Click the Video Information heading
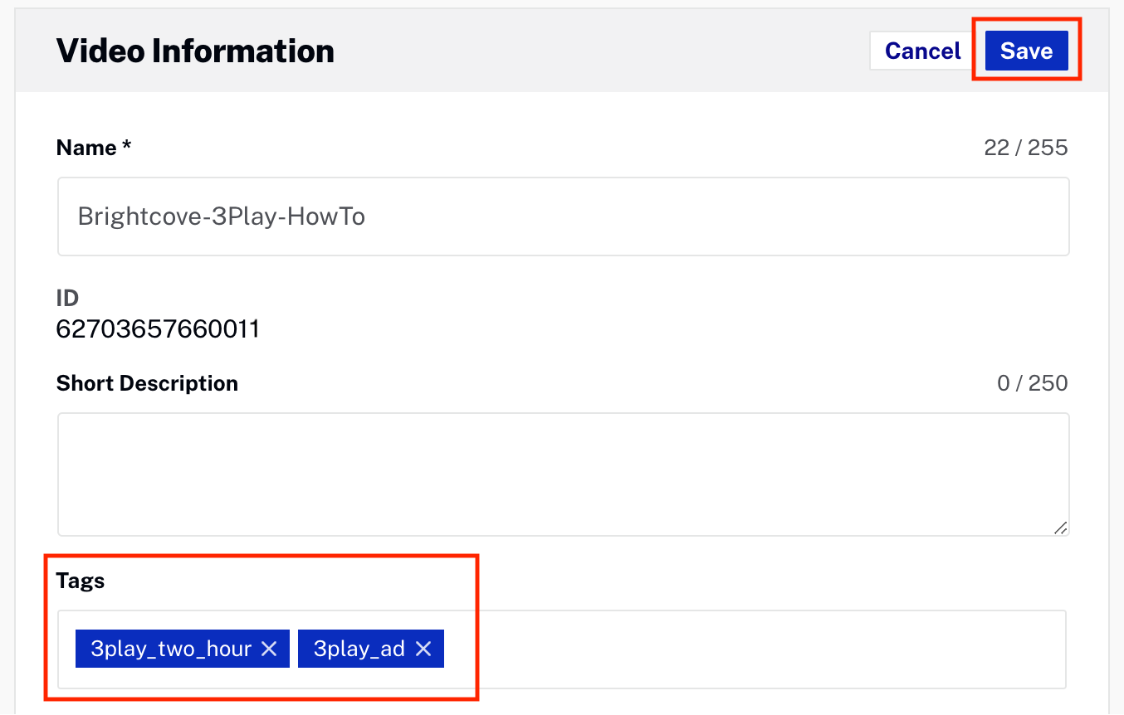This screenshot has height=715, width=1124. click(195, 51)
